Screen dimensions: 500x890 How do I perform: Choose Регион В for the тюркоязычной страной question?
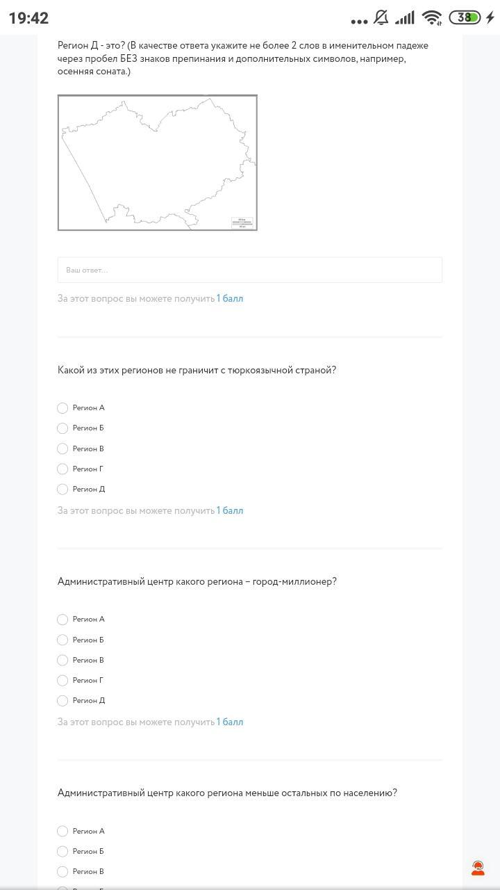[x=62, y=448]
